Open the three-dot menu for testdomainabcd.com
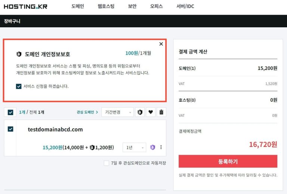 pyautogui.click(x=161, y=147)
